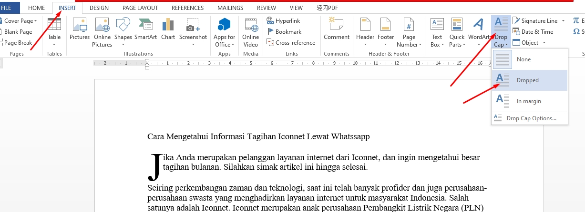Screen dimensions: 585x212
Task: Select the INSERT ribbon tab
Action: click(67, 8)
